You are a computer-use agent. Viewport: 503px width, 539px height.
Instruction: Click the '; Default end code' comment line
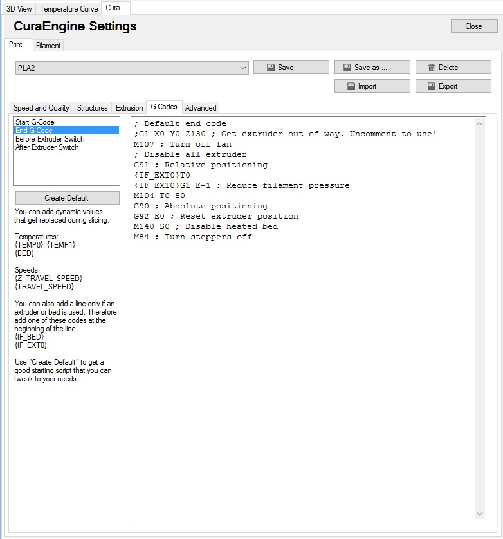(180, 123)
